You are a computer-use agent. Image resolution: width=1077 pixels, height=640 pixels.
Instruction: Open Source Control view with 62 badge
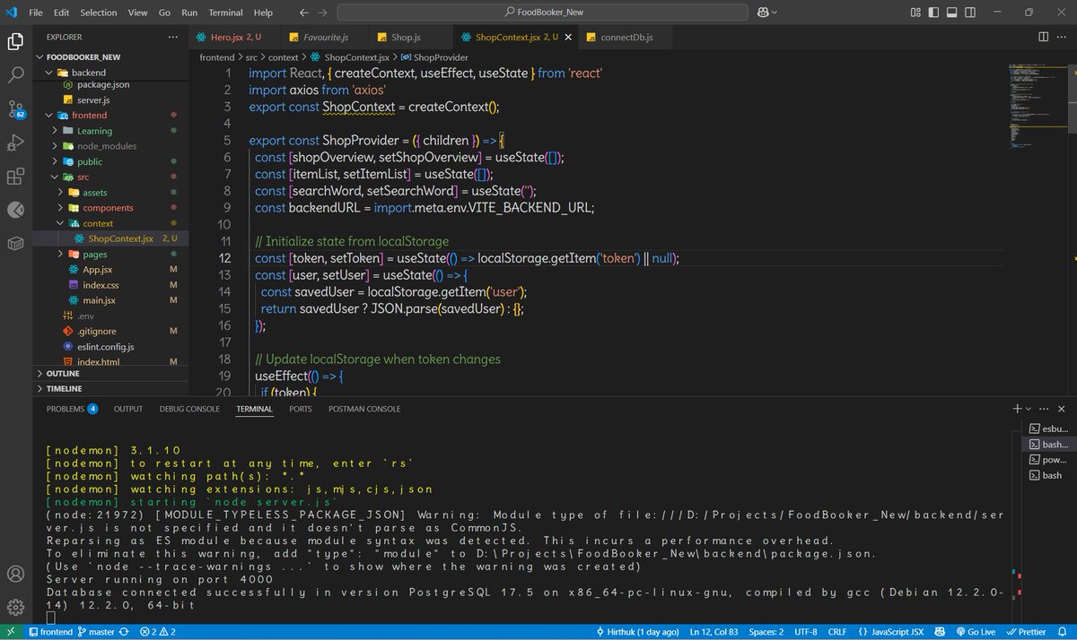15,109
